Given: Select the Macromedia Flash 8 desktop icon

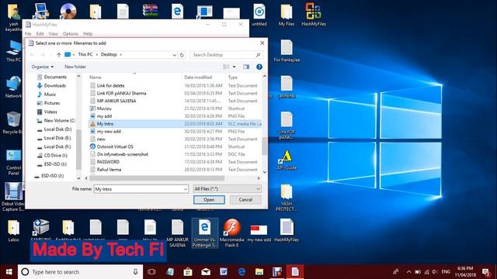Looking at the screenshot, I should click(x=231, y=232).
